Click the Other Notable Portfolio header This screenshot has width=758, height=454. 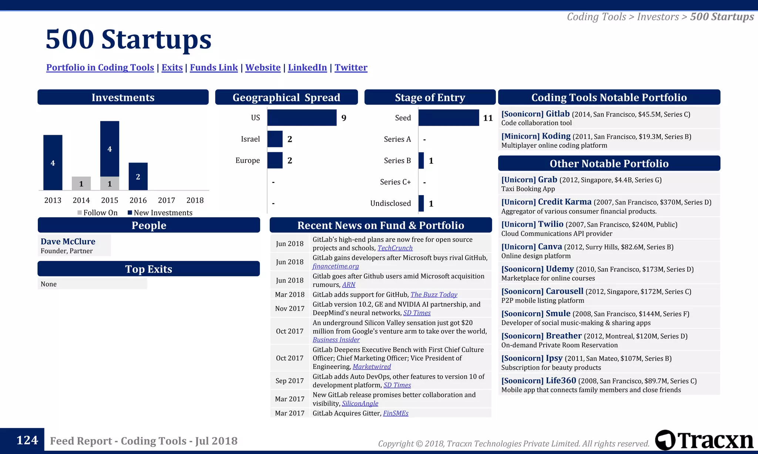pyautogui.click(x=609, y=163)
